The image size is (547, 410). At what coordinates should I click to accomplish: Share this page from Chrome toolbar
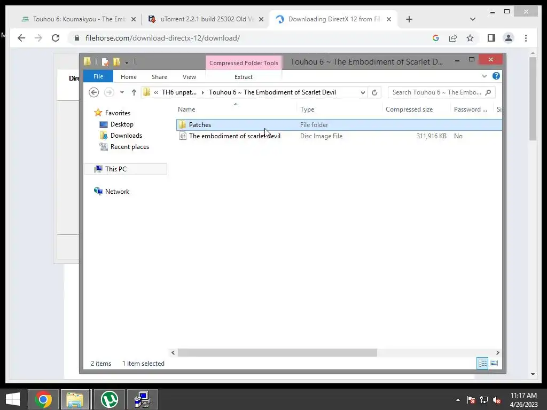(453, 38)
